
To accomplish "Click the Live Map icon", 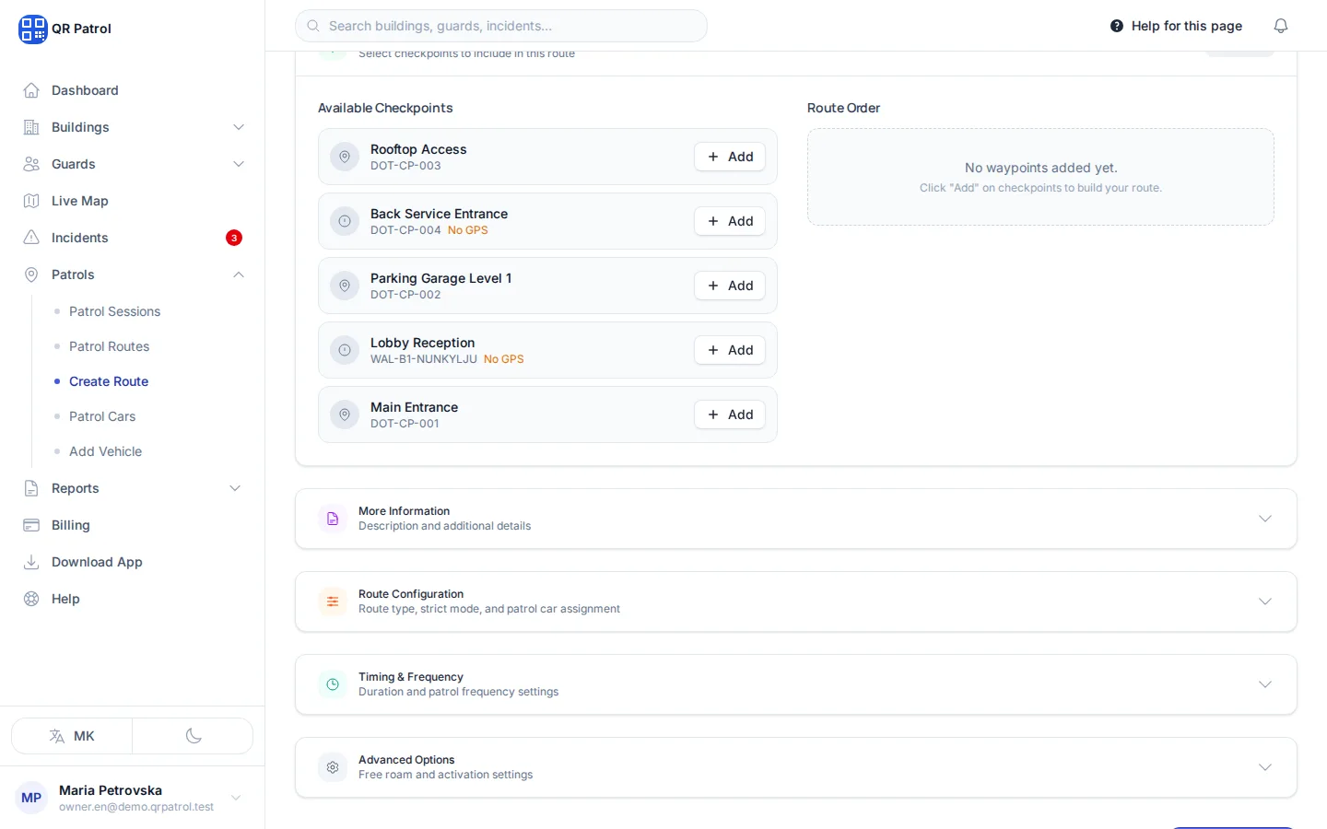I will tap(31, 201).
